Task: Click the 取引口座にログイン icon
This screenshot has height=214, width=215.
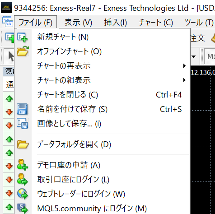Action: 22,179
